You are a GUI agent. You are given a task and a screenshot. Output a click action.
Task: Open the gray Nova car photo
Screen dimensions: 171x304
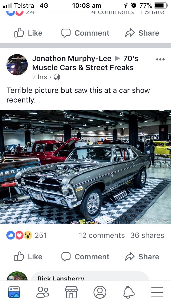point(85,167)
